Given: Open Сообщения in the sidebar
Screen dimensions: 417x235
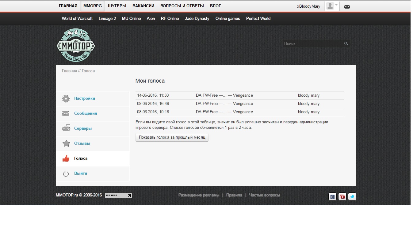Looking at the screenshot, I should pos(85,114).
